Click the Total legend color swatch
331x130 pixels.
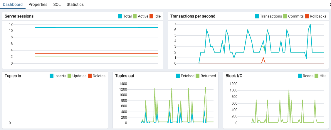pos(120,16)
